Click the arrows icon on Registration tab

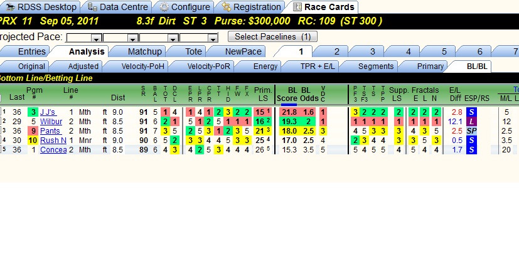227,7
